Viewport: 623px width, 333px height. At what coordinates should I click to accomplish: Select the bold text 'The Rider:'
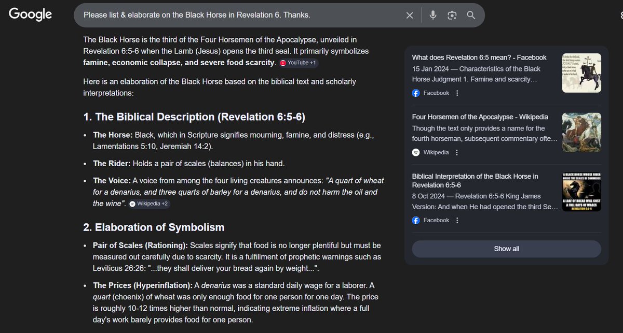click(112, 164)
